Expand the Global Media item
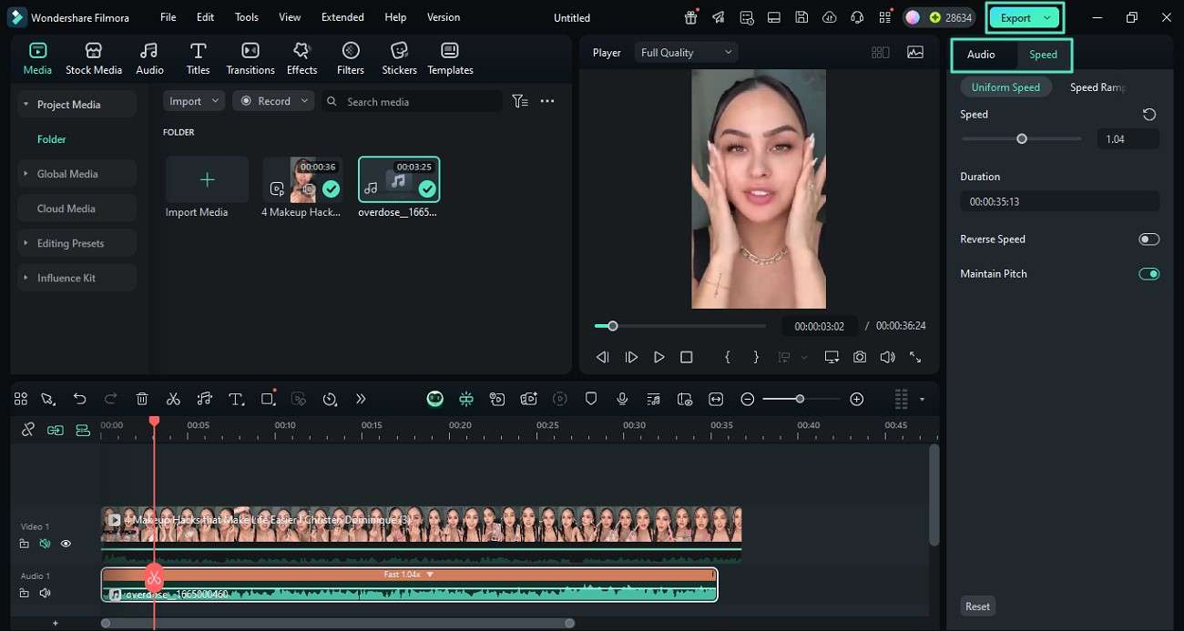 point(26,174)
